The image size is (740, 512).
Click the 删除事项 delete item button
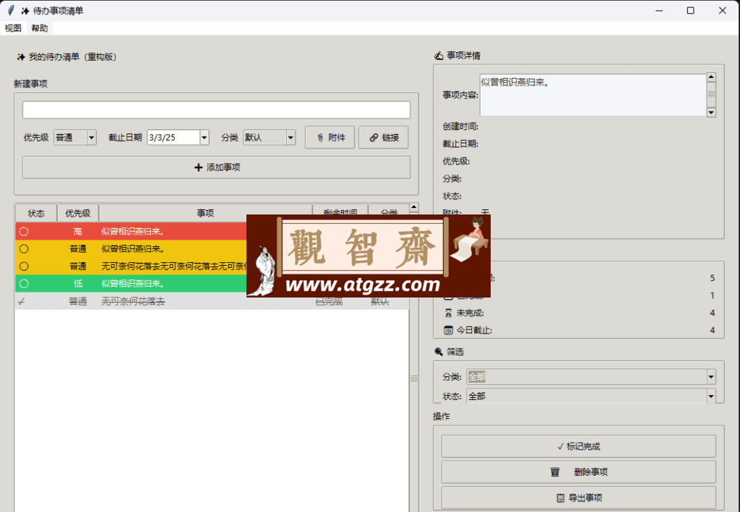pos(579,472)
